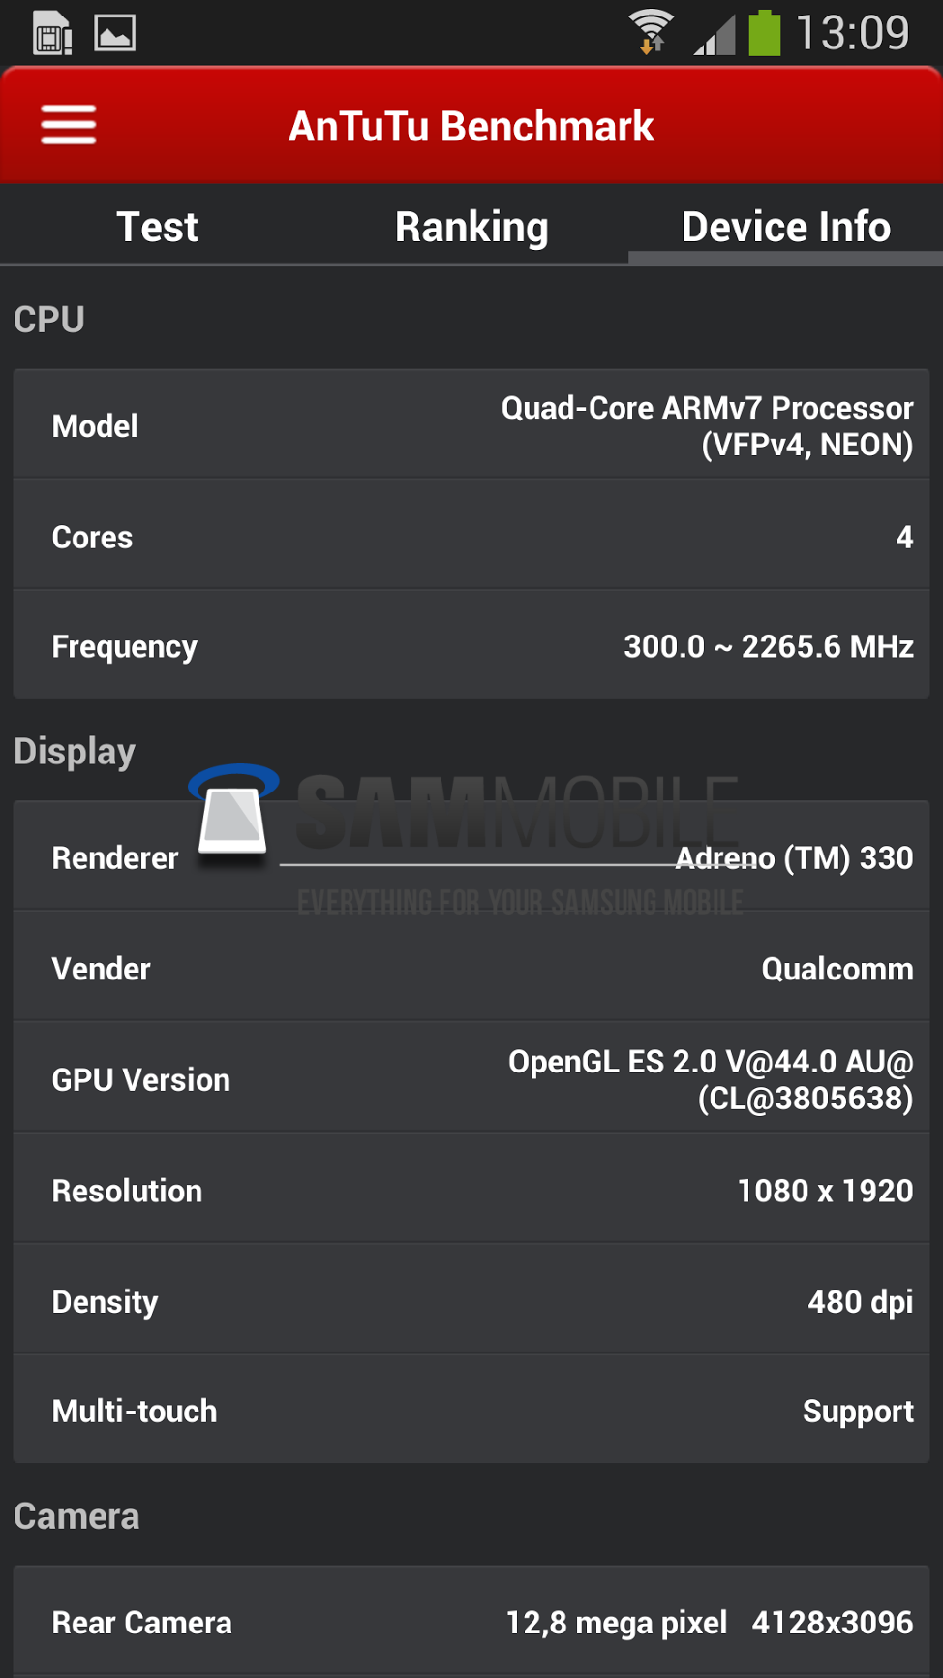This screenshot has width=943, height=1678.
Task: Tap the Vender Qualcomm row
Action: coord(471,969)
